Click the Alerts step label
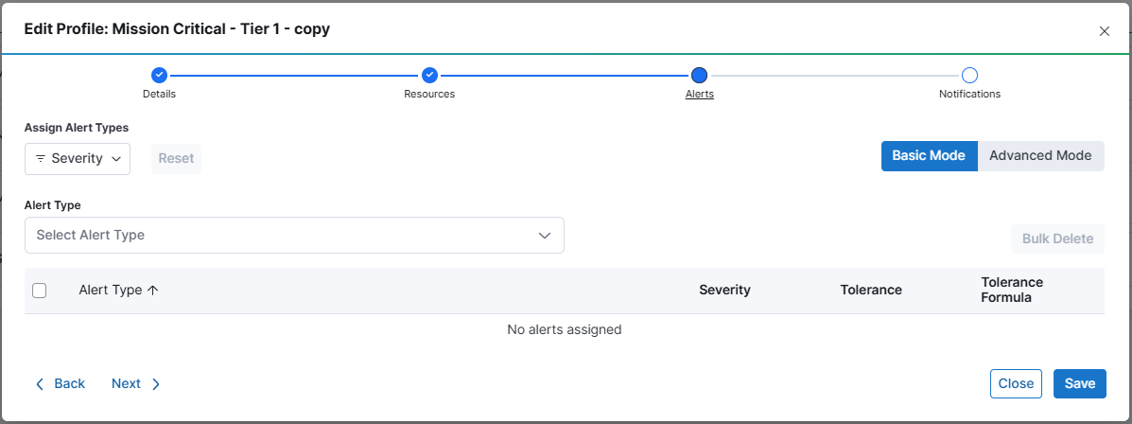The height and width of the screenshot is (424, 1132). pyautogui.click(x=700, y=94)
